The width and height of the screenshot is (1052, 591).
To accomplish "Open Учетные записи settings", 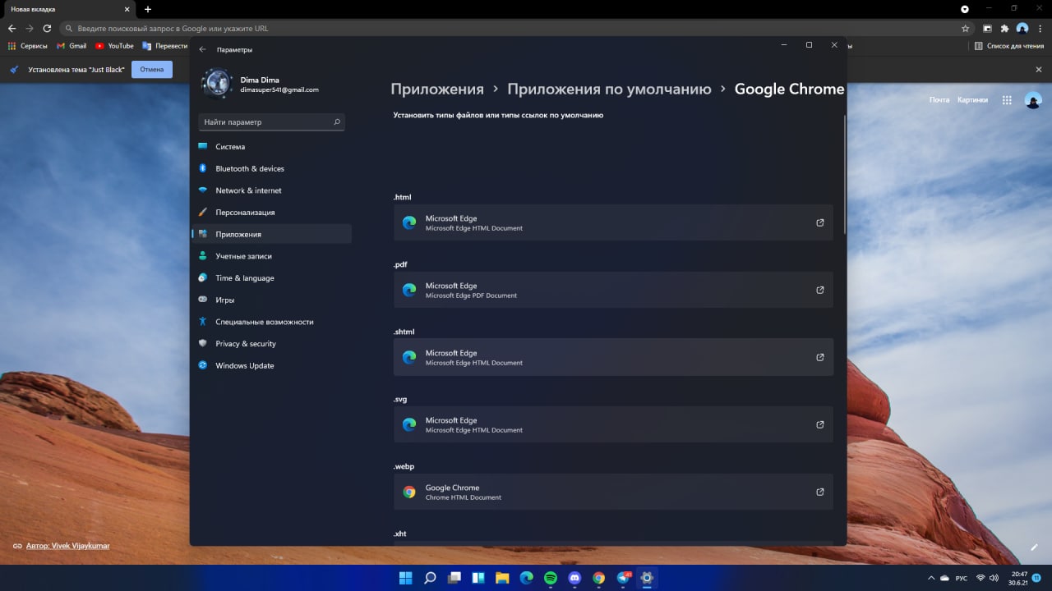I will coord(271,256).
